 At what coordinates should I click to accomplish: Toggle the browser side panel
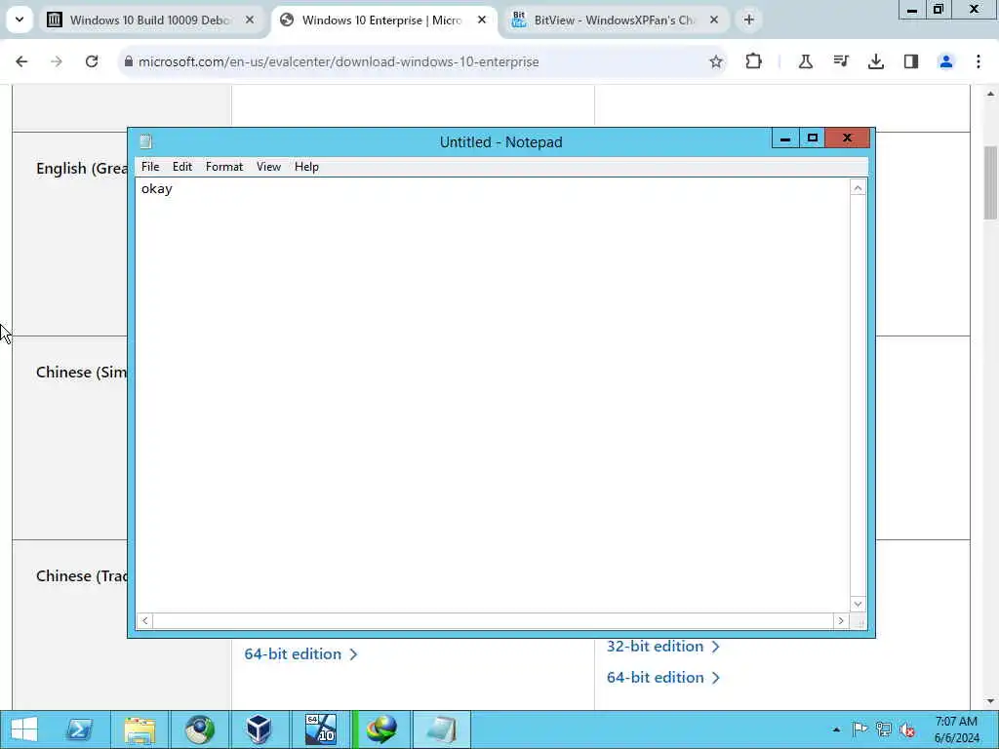[911, 61]
